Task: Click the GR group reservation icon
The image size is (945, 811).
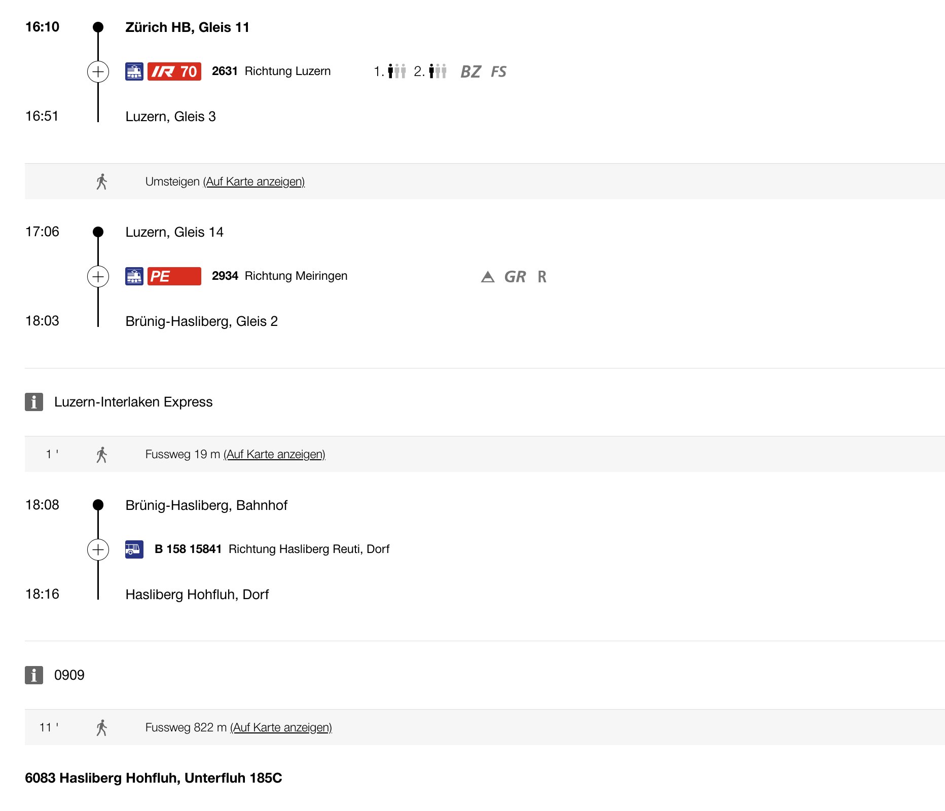Action: click(x=515, y=277)
